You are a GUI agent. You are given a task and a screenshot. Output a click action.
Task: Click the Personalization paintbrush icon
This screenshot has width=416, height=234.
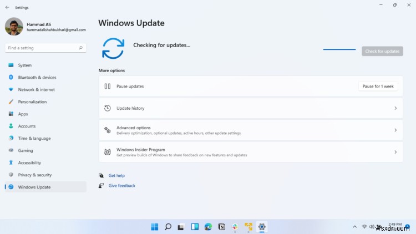coord(11,101)
